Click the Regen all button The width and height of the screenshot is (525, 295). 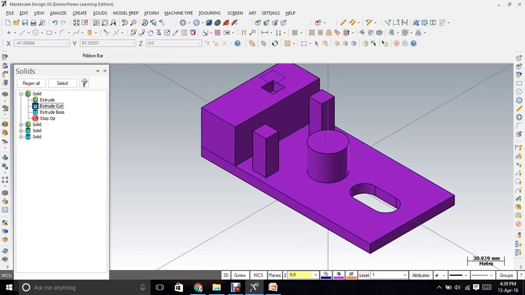31,83
